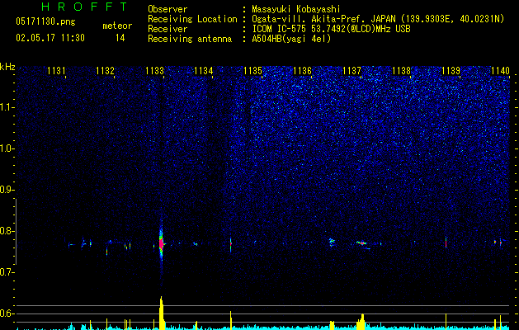Click the kHz axis unit label
This screenshot has width=519, height=330.
7,67
